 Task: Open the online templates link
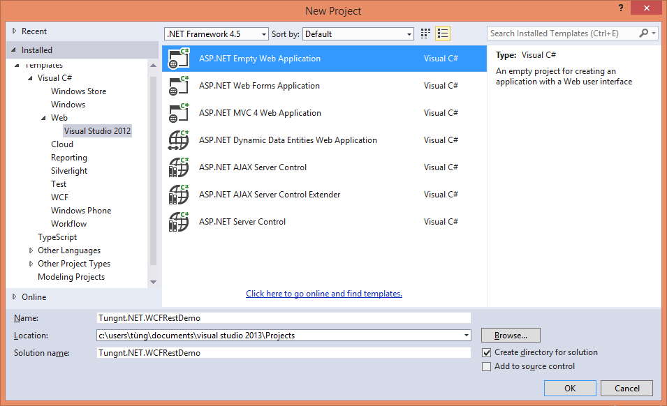click(324, 294)
